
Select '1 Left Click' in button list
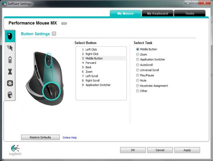[104, 50]
